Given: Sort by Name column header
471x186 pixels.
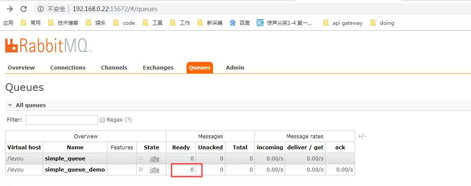Looking at the screenshot, I should [75, 147].
